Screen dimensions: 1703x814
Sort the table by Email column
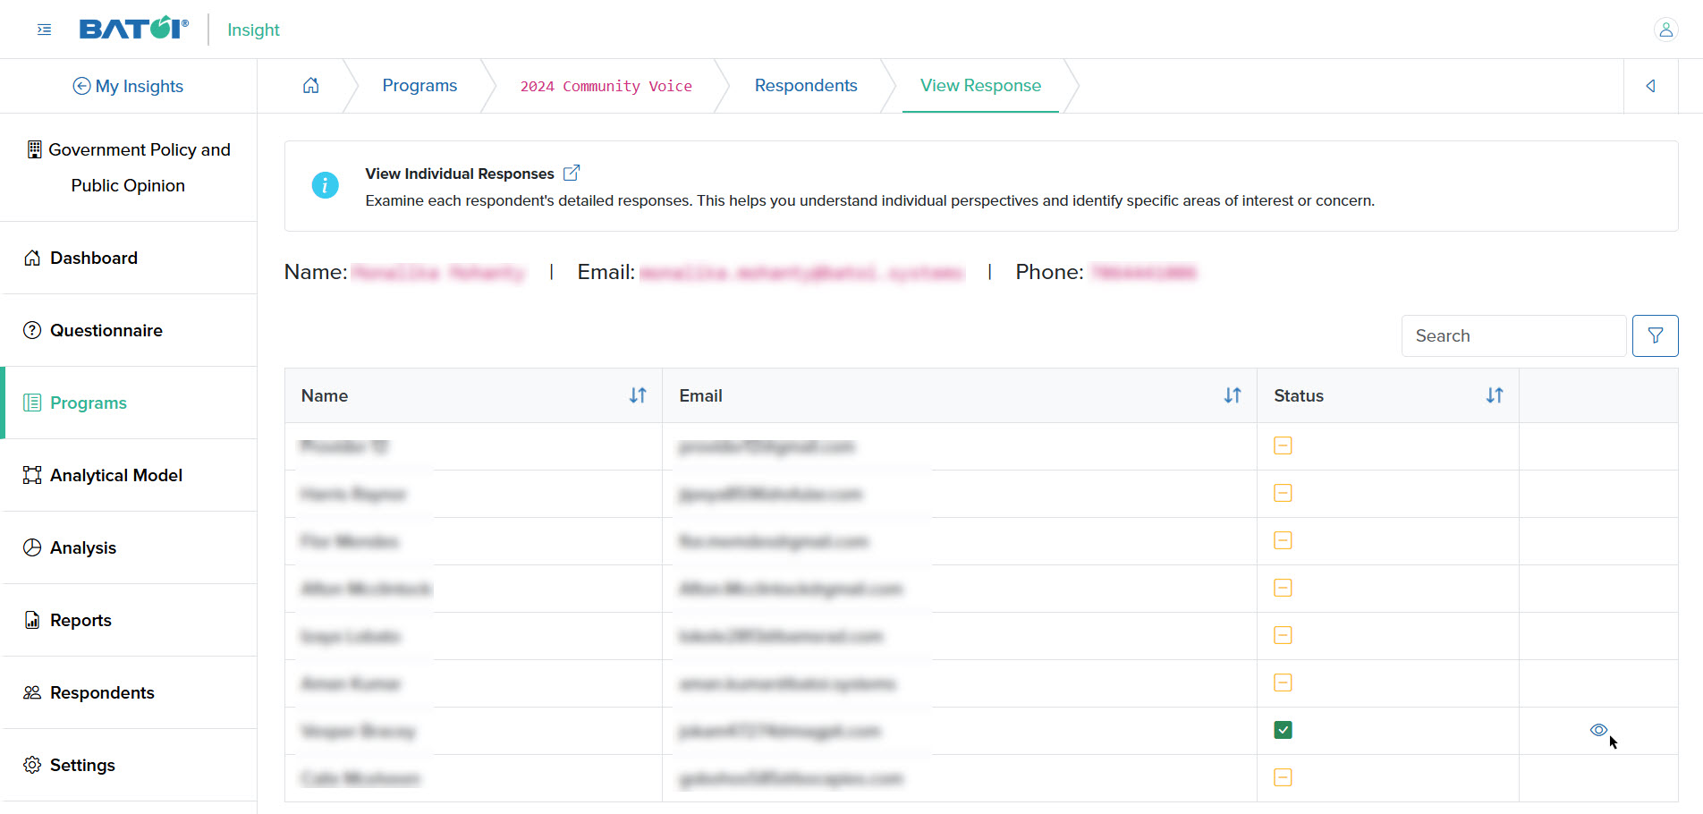point(1233,395)
